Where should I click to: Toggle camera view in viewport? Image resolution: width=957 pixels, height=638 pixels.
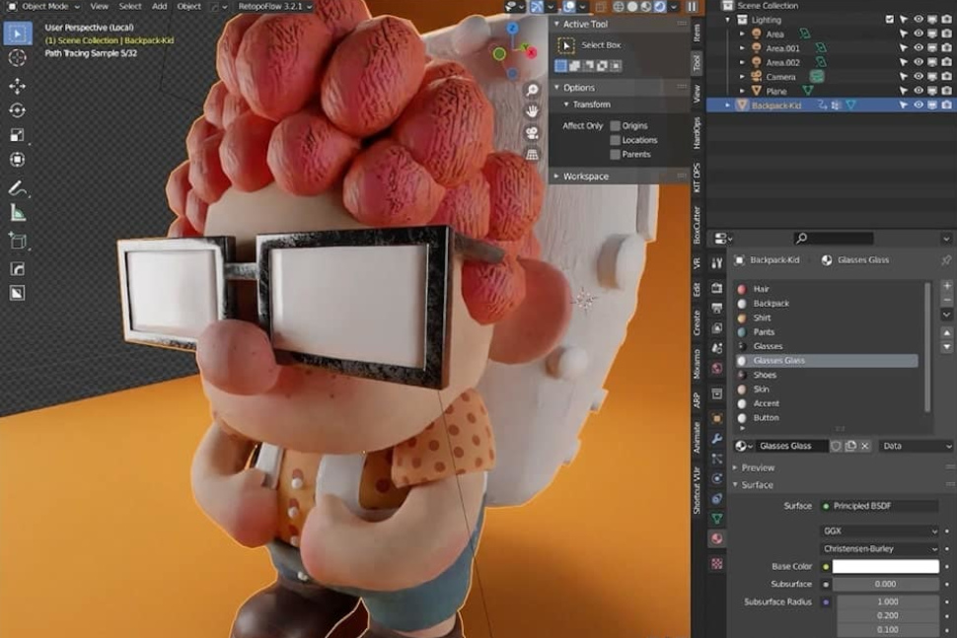click(x=533, y=133)
